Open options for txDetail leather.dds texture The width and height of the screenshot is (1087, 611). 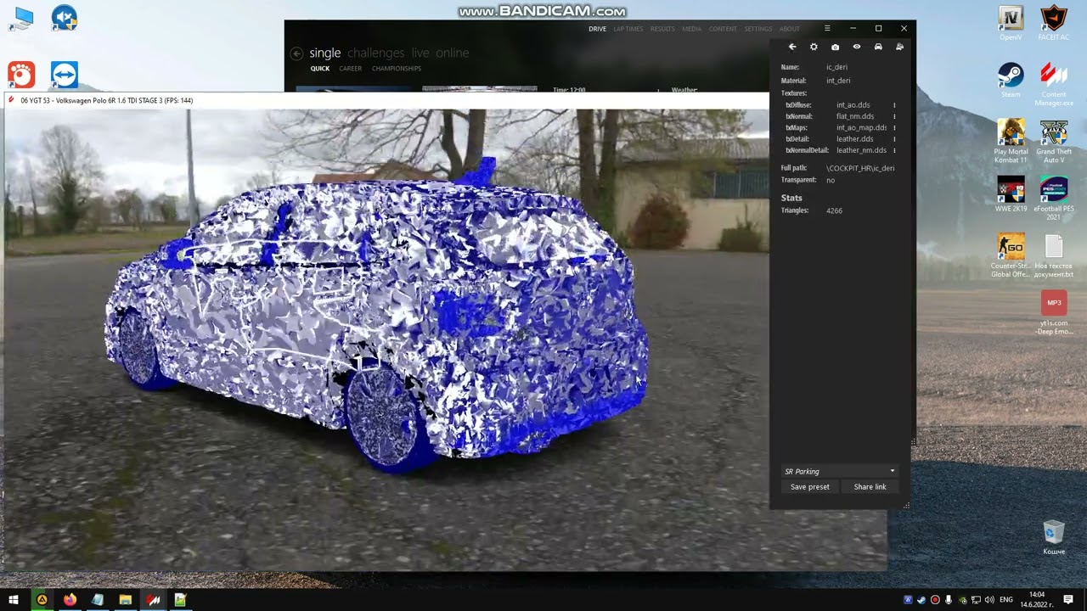[894, 138]
